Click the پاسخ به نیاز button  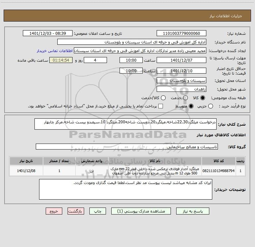192,211
